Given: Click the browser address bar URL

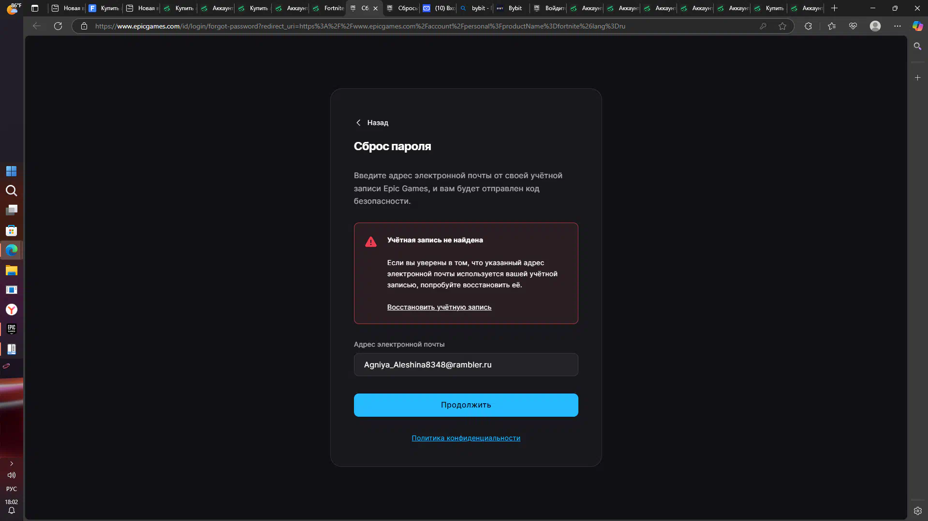Looking at the screenshot, I should [360, 26].
